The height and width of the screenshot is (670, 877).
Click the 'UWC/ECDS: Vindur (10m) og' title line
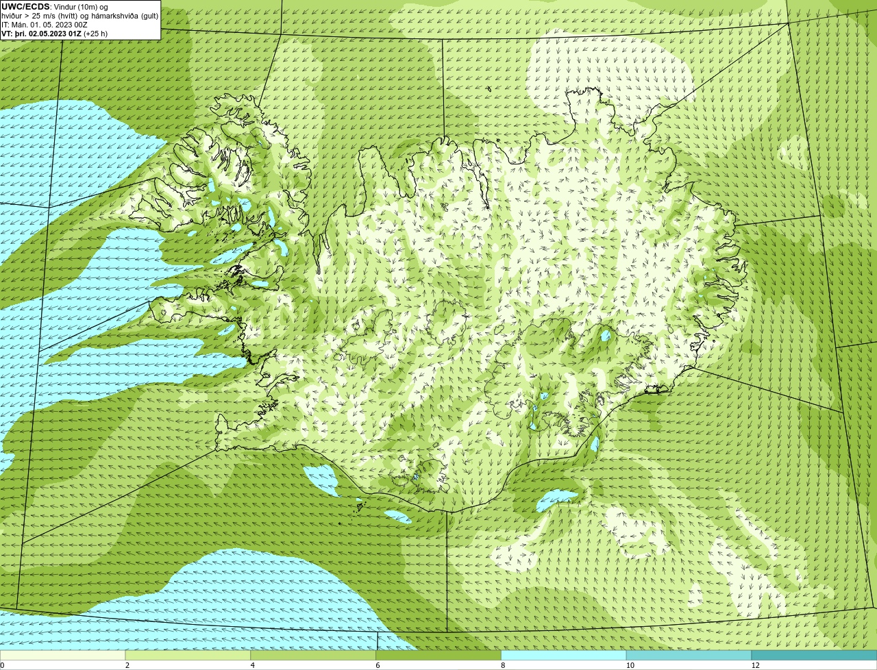coord(55,7)
